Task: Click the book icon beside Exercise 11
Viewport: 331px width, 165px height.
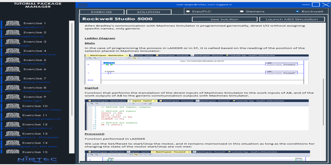Action: [12, 115]
